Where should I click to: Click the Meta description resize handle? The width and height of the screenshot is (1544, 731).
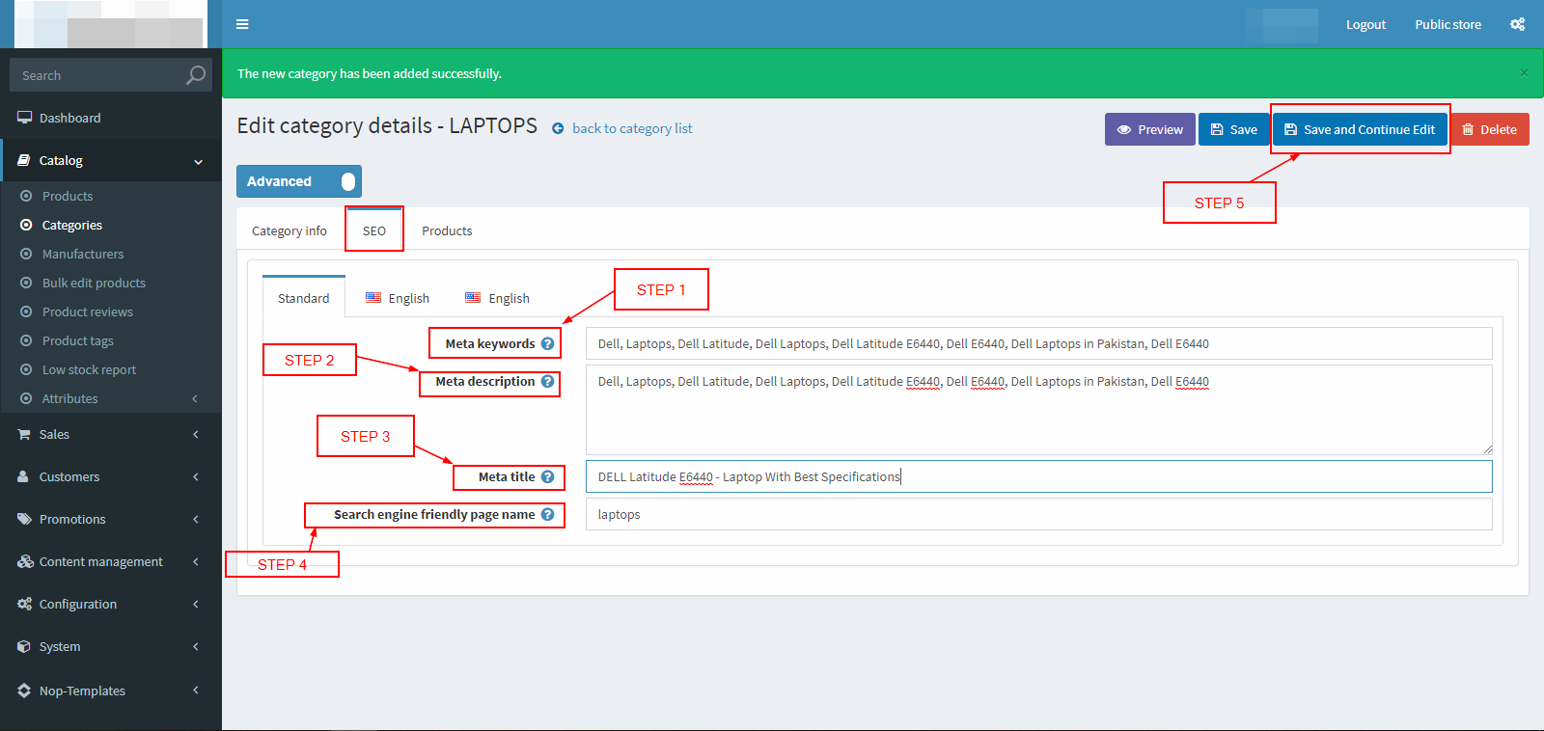pos(1487,448)
